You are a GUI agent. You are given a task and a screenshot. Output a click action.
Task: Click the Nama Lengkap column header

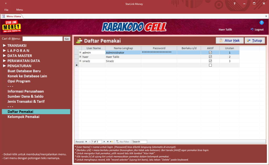tap(123, 48)
